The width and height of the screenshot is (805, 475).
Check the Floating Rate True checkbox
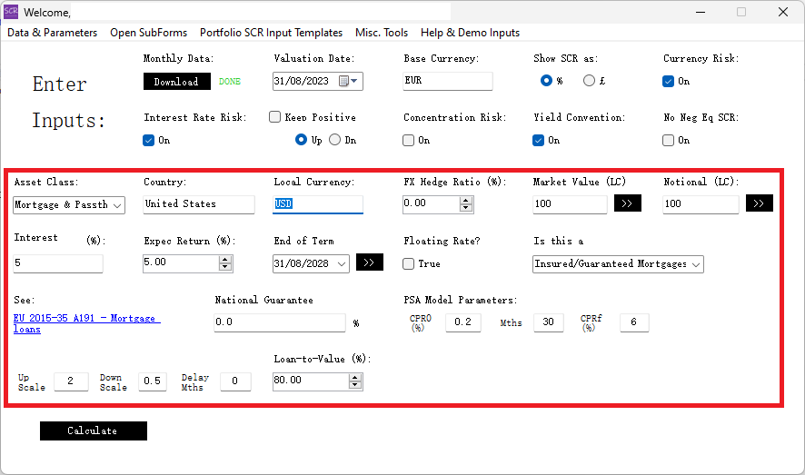click(x=409, y=263)
